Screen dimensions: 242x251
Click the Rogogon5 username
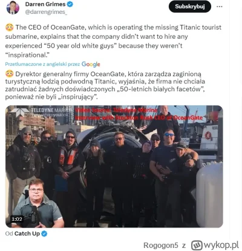pos(161,246)
